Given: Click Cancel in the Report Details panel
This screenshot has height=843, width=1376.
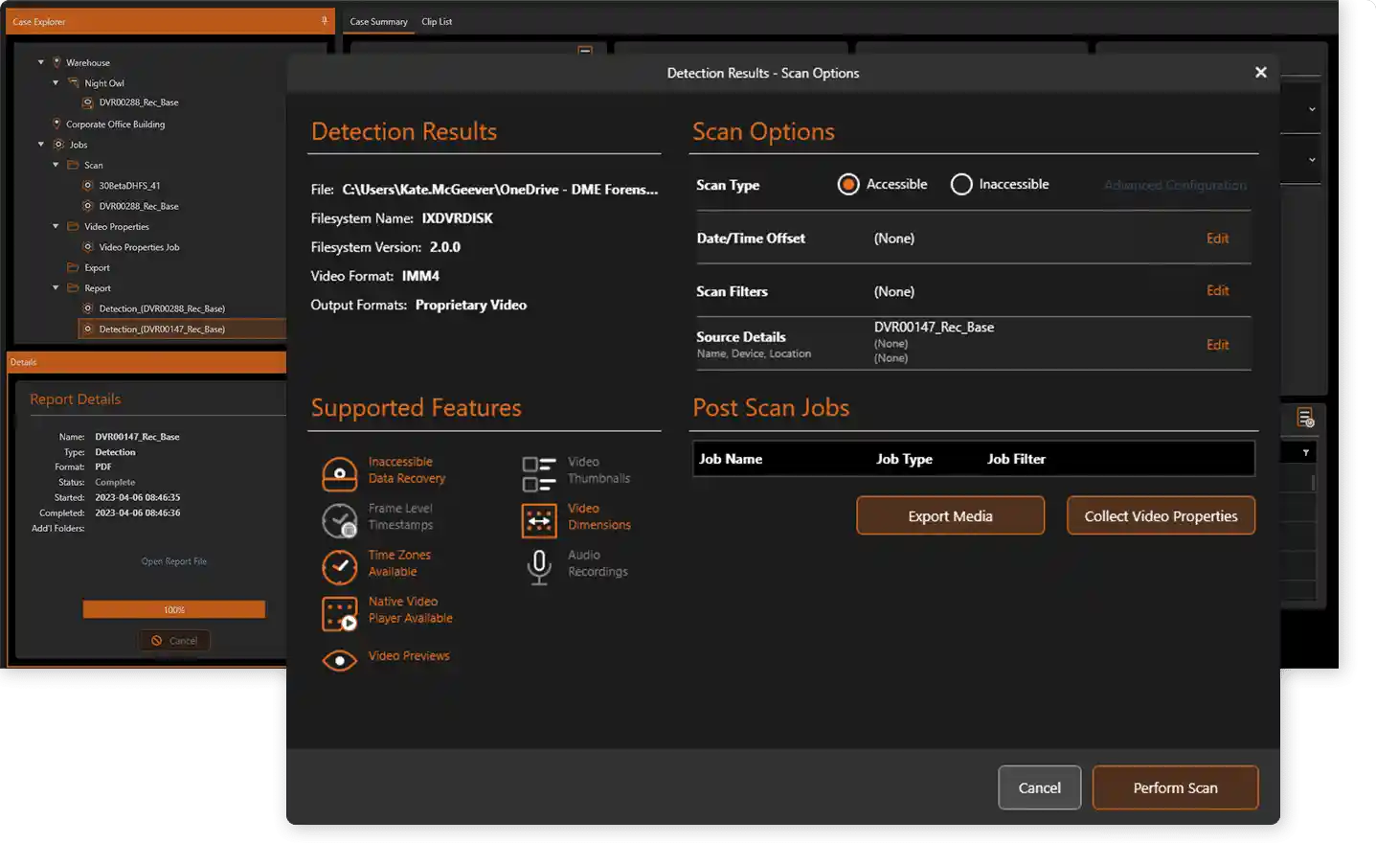Looking at the screenshot, I should (174, 640).
